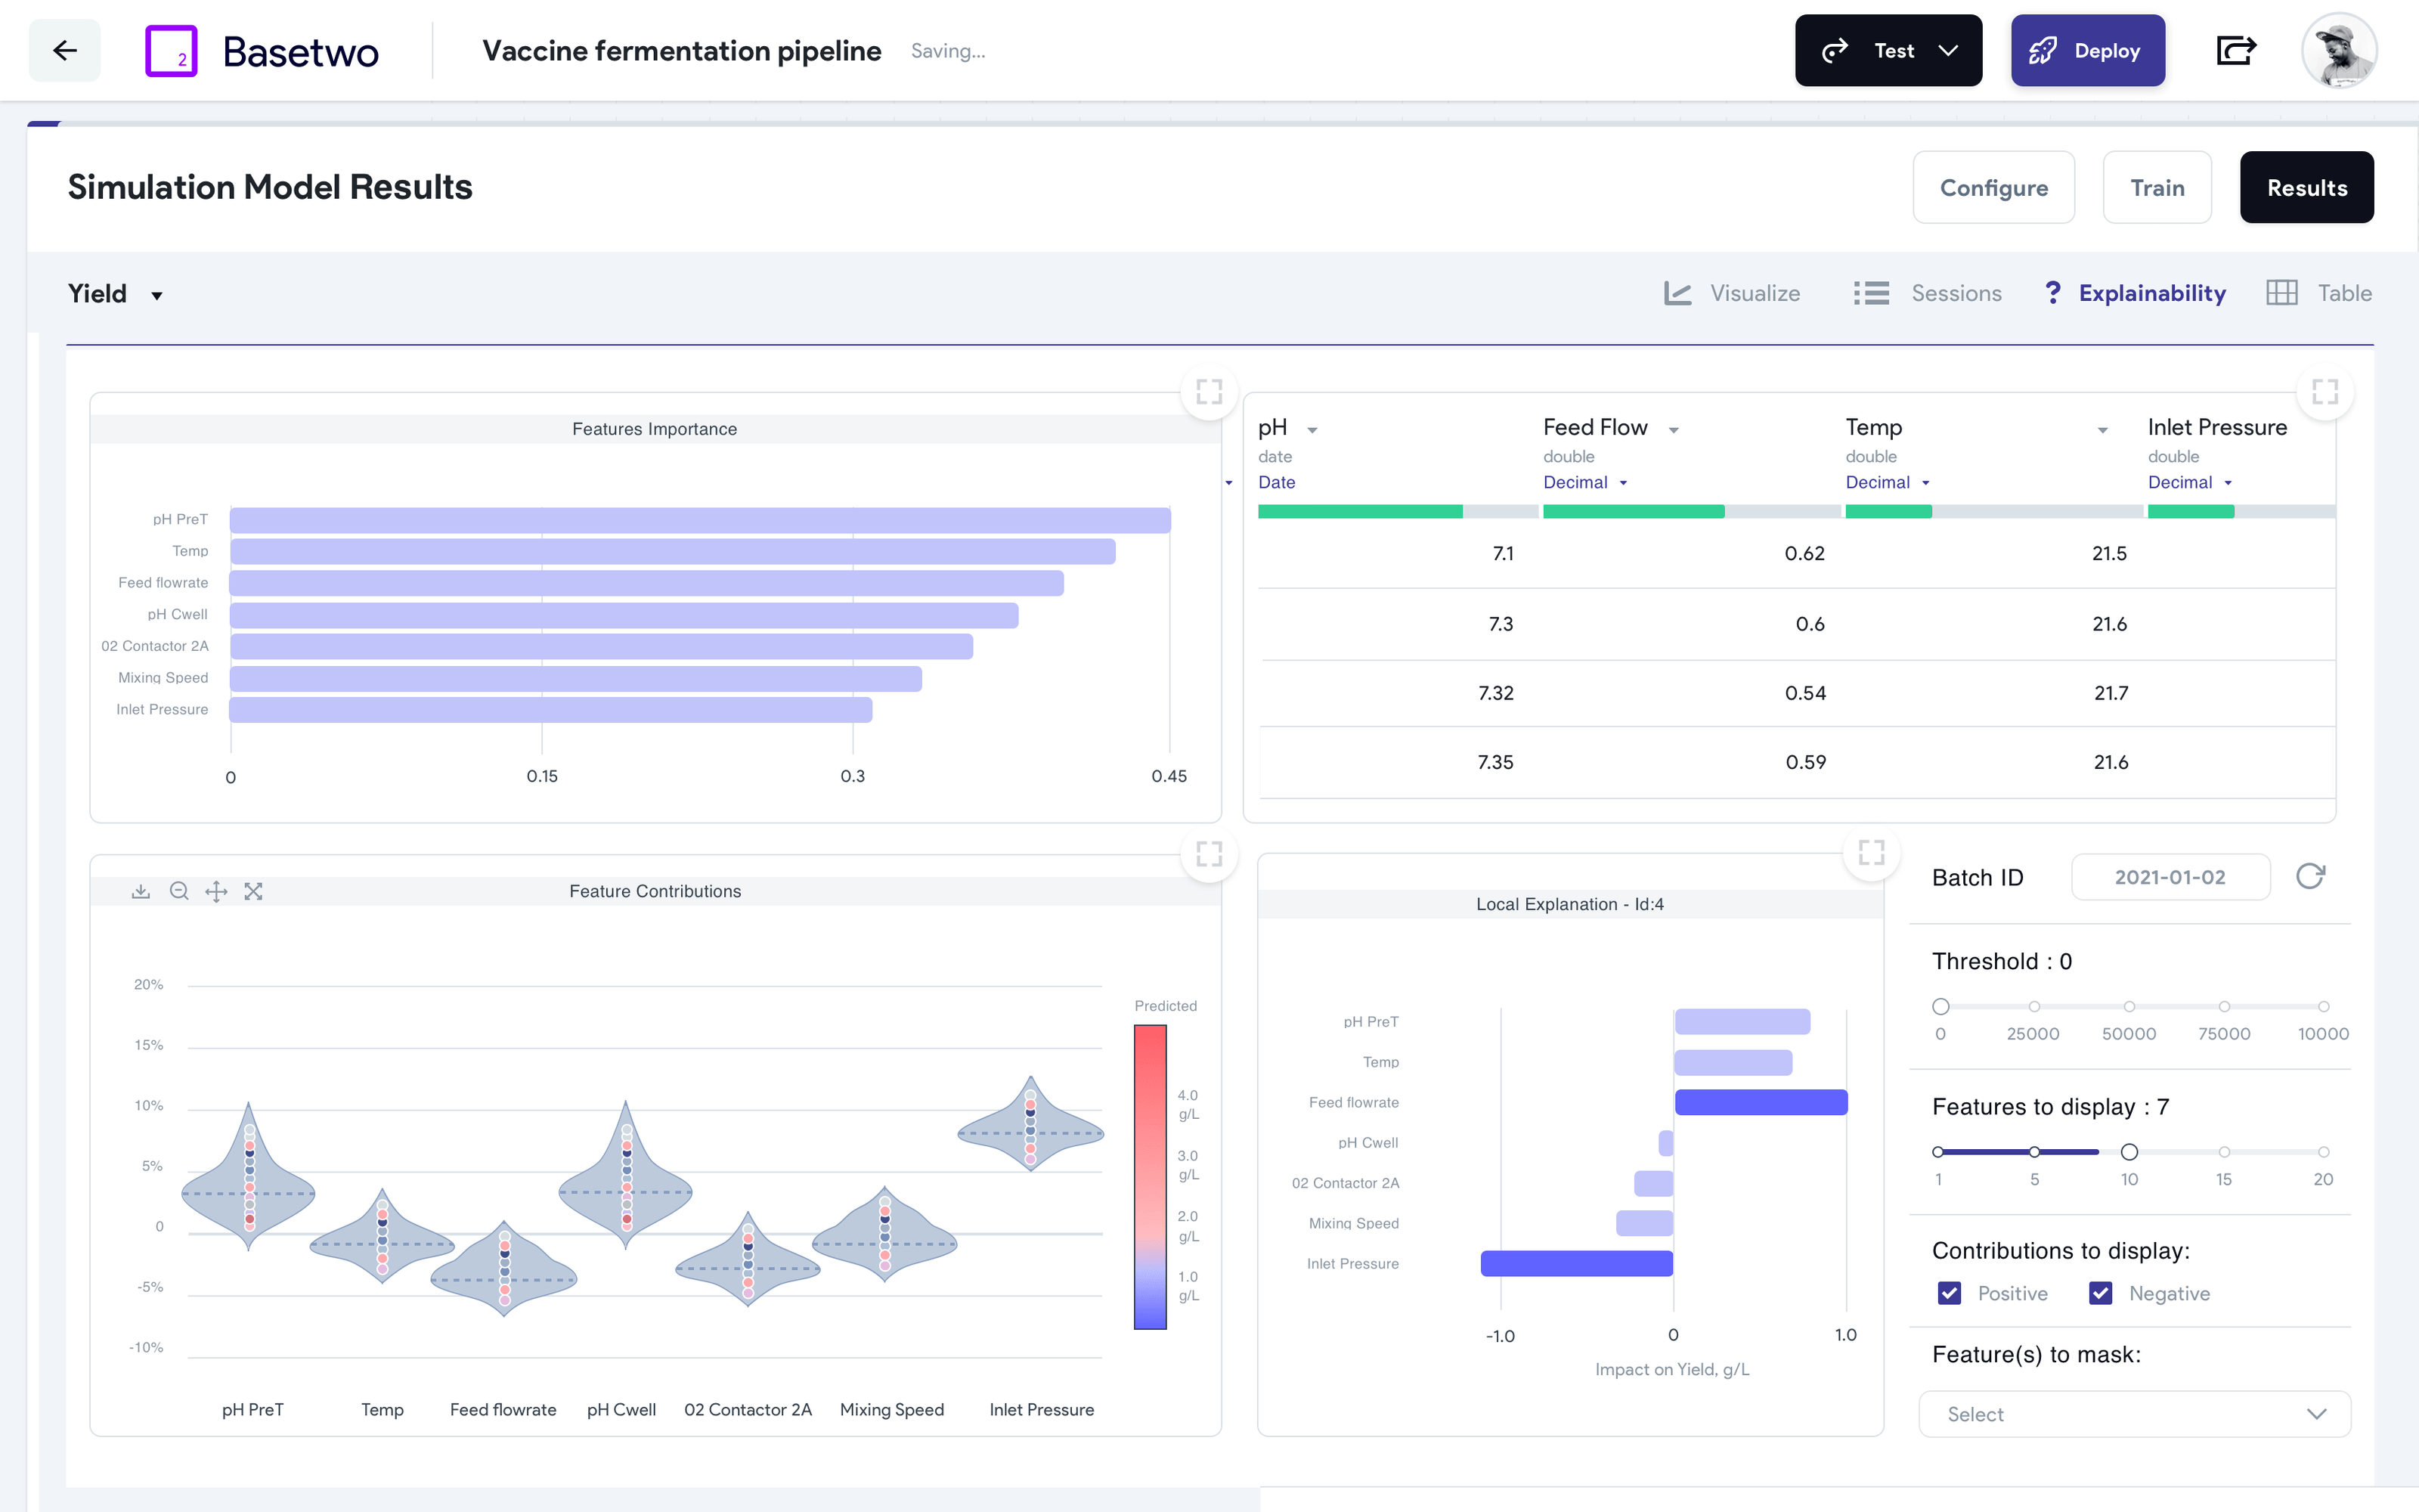The width and height of the screenshot is (2419, 1512).
Task: Click the Deploy button
Action: tap(2087, 50)
